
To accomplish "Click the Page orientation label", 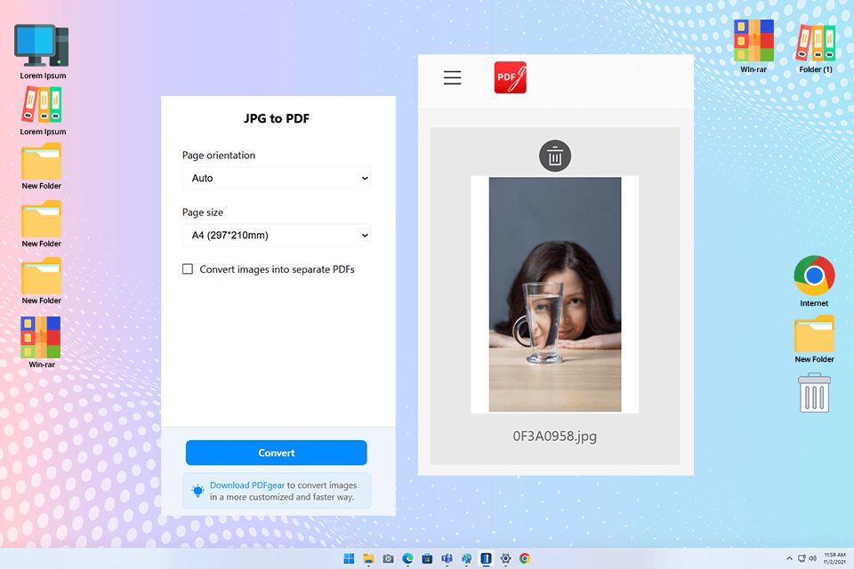I will [x=219, y=156].
